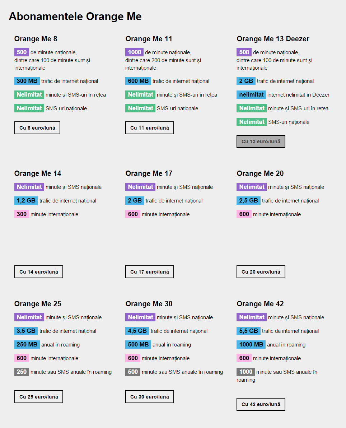Choose the "Cu 42 euro/lună" plan button
The height and width of the screenshot is (428, 346).
(261, 404)
